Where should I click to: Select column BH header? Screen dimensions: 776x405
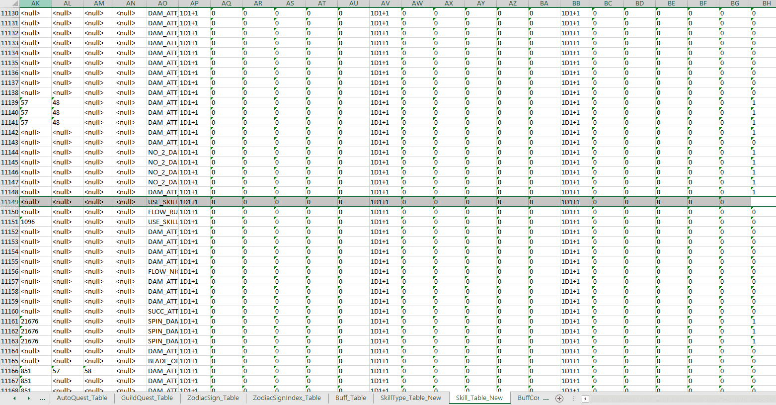764,3
